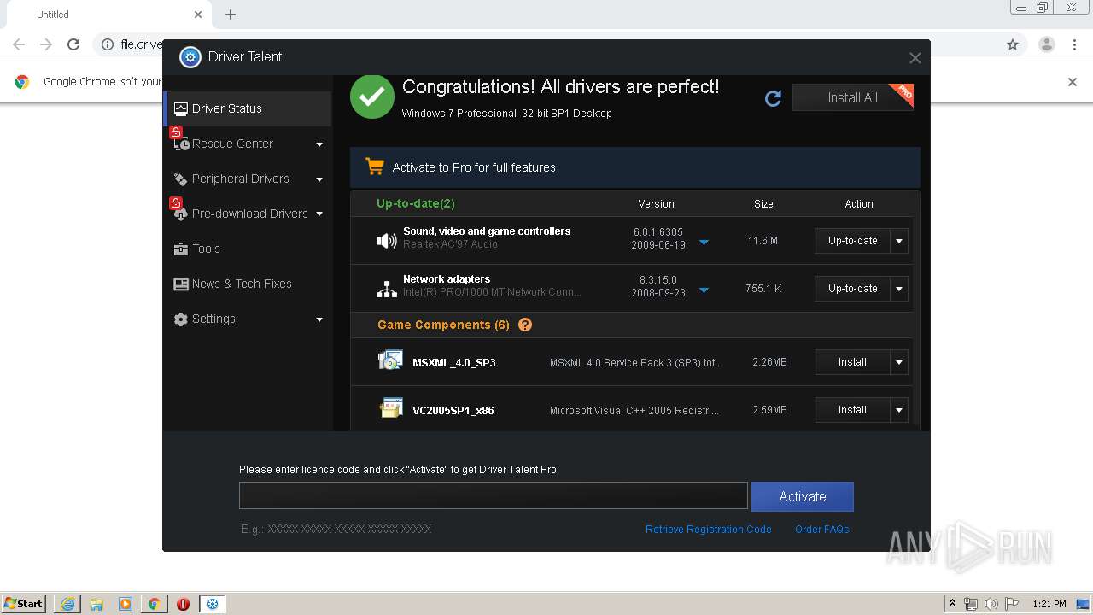The width and height of the screenshot is (1093, 615).
Task: Open action dropdown for Network adapters row
Action: click(899, 289)
